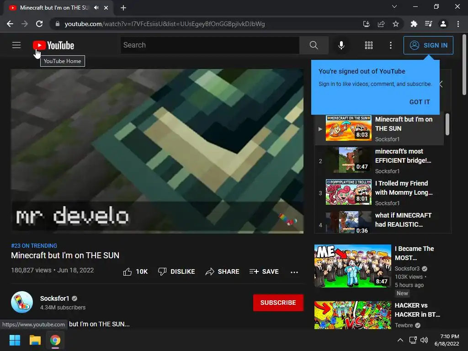Click the YouTube Home logo

(x=53, y=45)
